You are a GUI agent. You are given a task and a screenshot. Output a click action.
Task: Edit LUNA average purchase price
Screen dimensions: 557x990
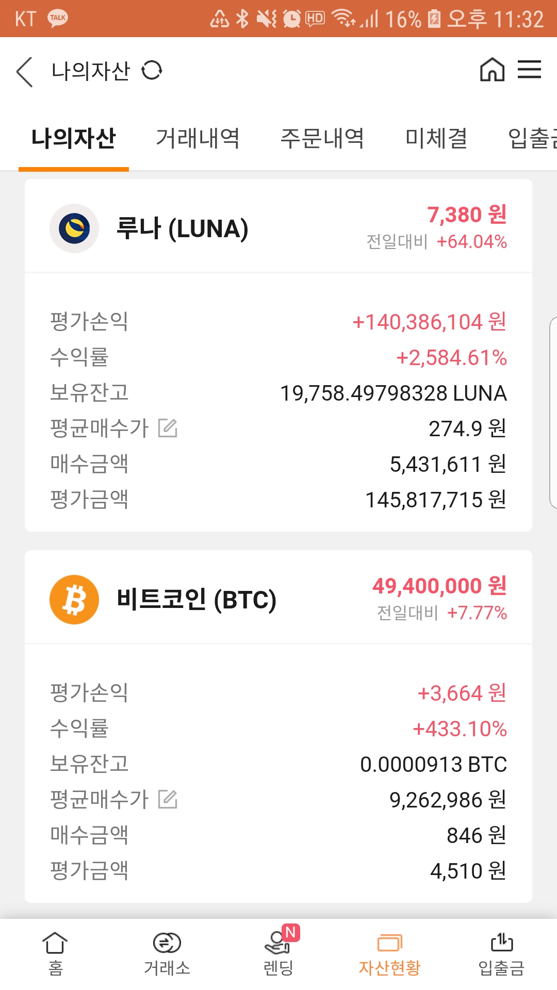(x=168, y=428)
